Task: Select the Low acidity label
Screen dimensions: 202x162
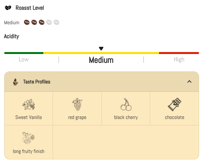Action: click(24, 59)
